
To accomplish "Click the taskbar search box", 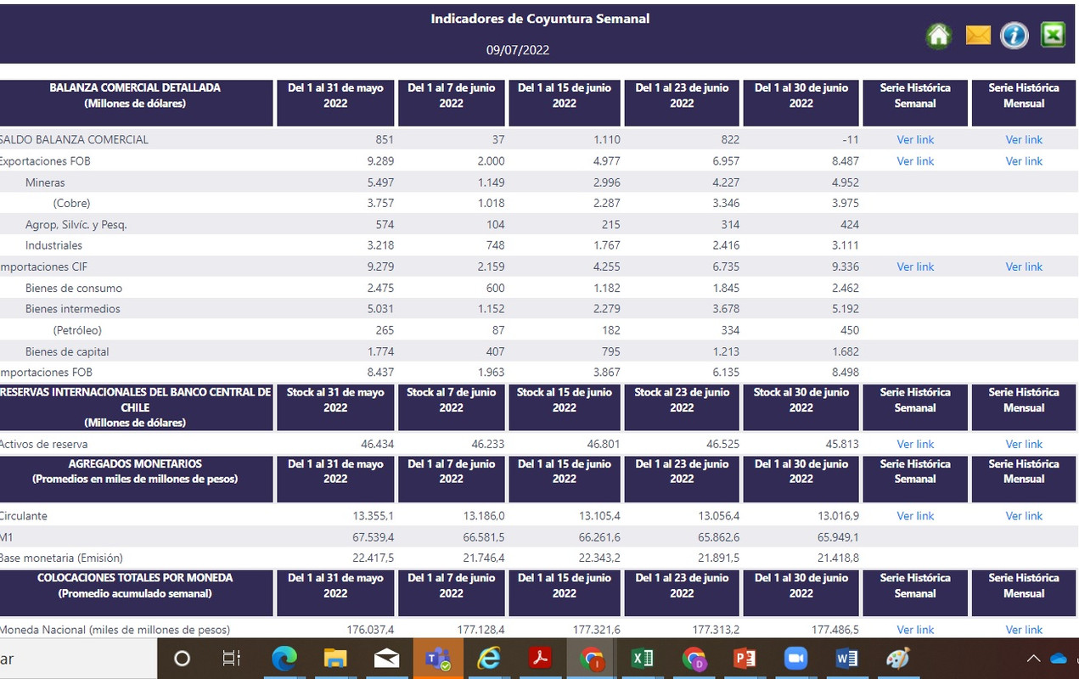I will click(78, 659).
